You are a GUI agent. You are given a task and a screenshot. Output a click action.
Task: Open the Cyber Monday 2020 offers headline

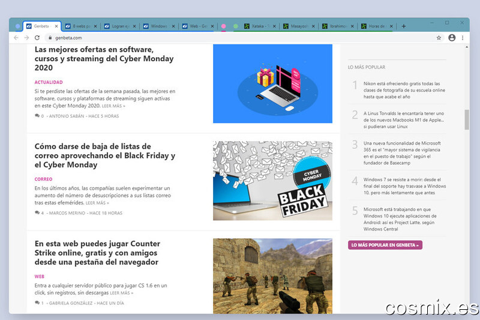click(104, 58)
